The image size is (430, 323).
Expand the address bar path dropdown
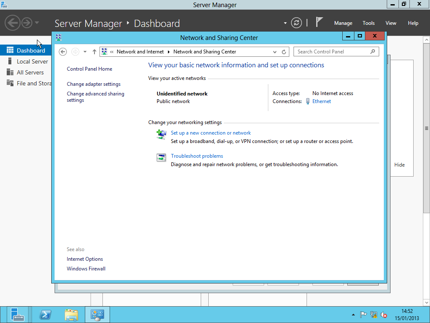[x=275, y=52]
